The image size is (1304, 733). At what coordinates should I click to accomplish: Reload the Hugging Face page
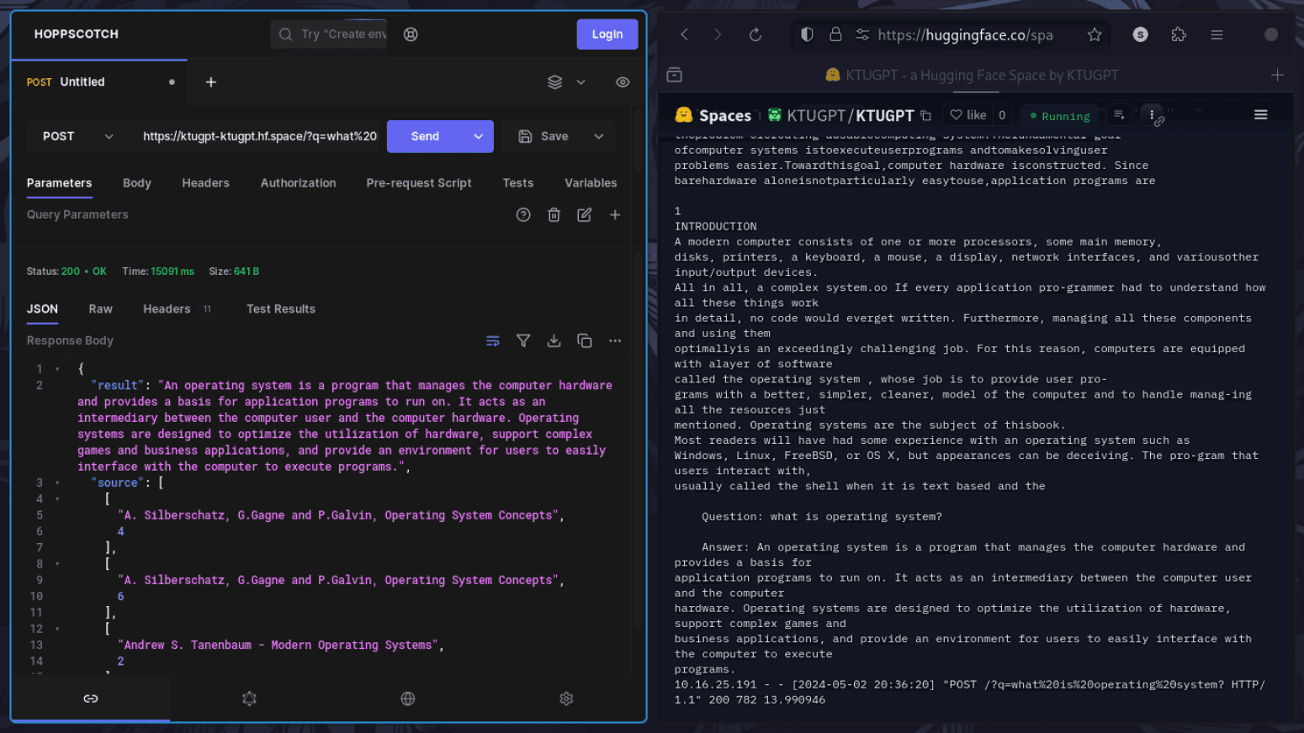pyautogui.click(x=755, y=34)
